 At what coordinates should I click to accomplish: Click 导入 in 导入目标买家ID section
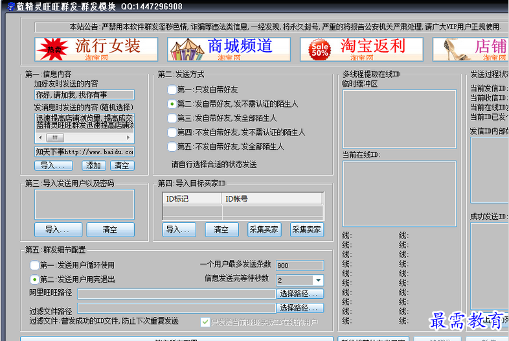179,229
